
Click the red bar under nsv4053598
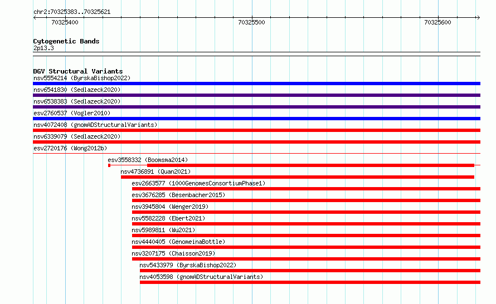(310, 282)
